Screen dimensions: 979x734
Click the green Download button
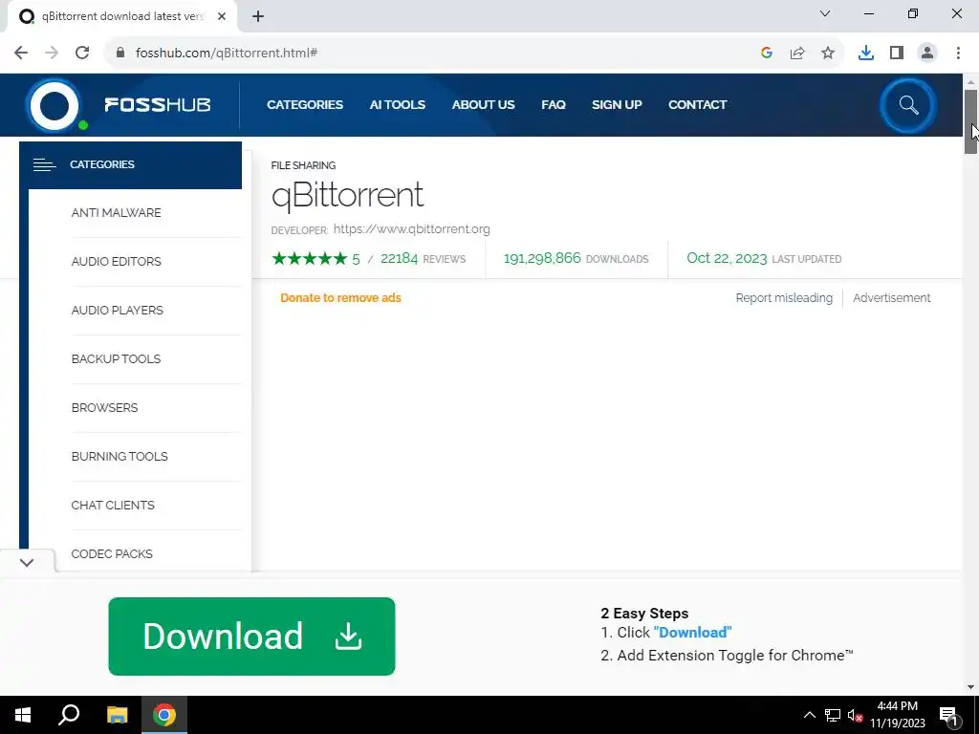[251, 636]
